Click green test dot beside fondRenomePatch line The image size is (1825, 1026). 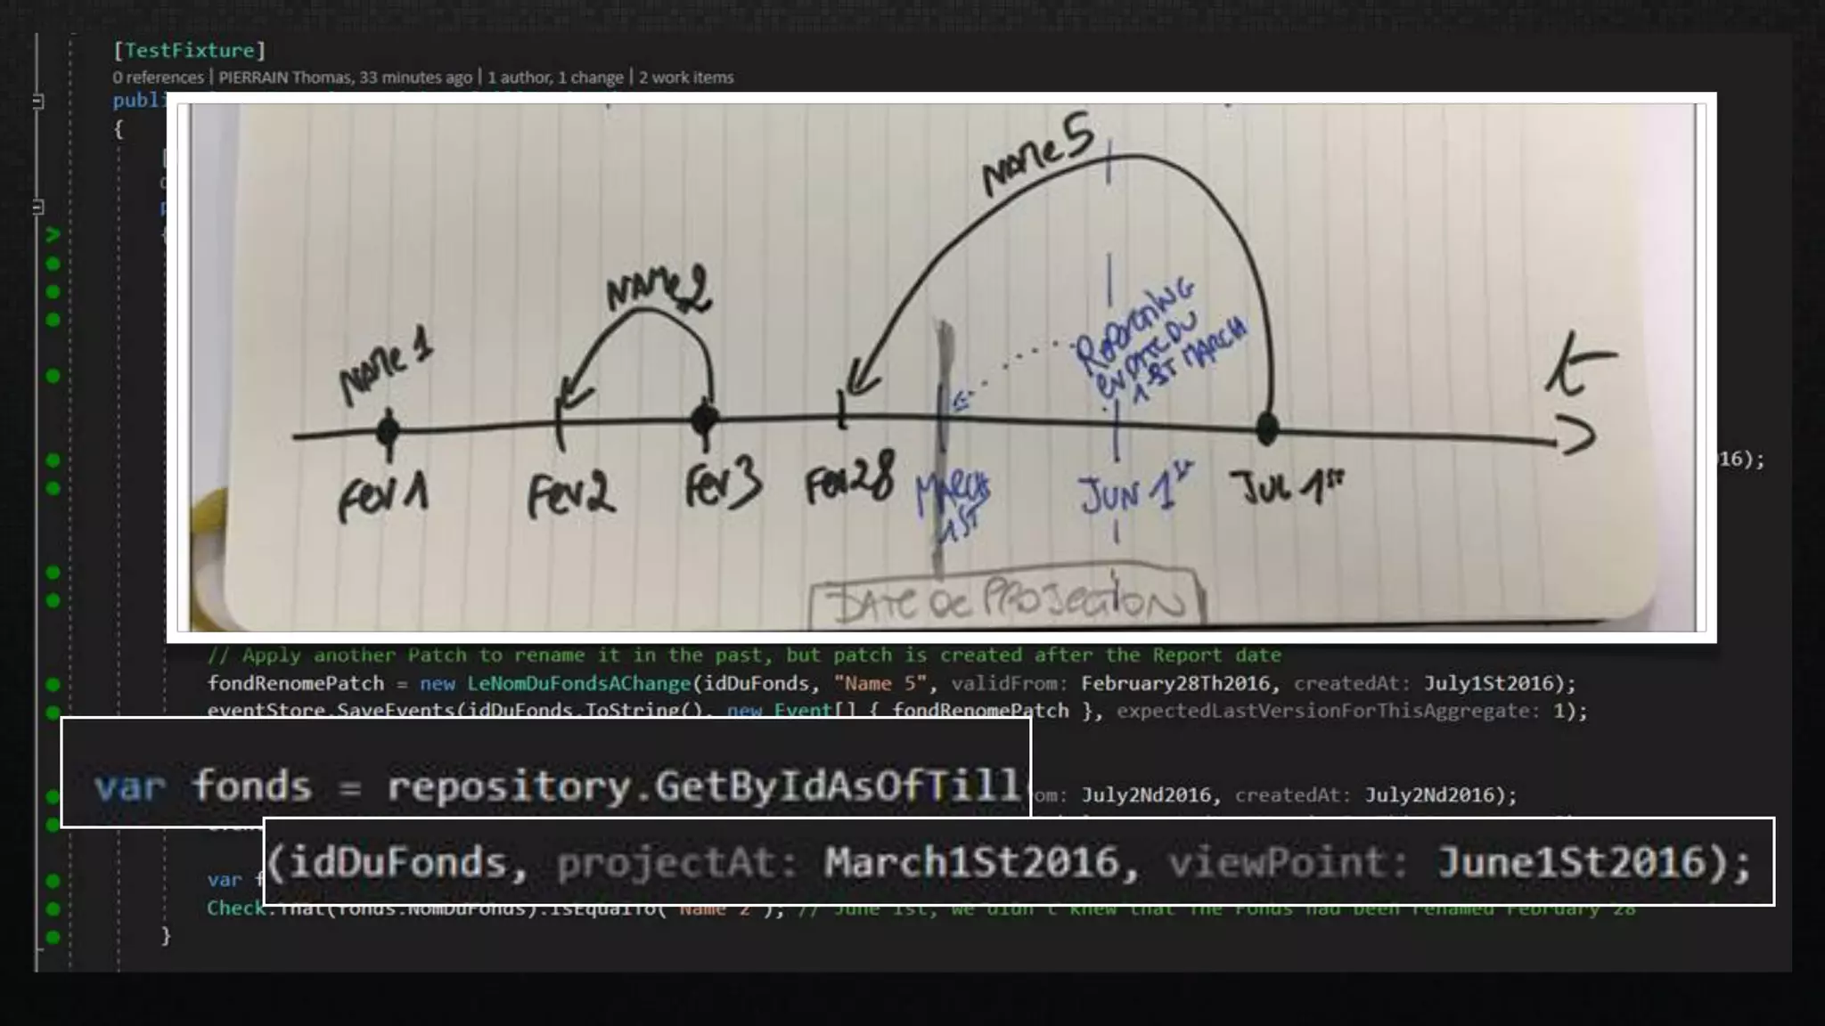click(x=53, y=684)
